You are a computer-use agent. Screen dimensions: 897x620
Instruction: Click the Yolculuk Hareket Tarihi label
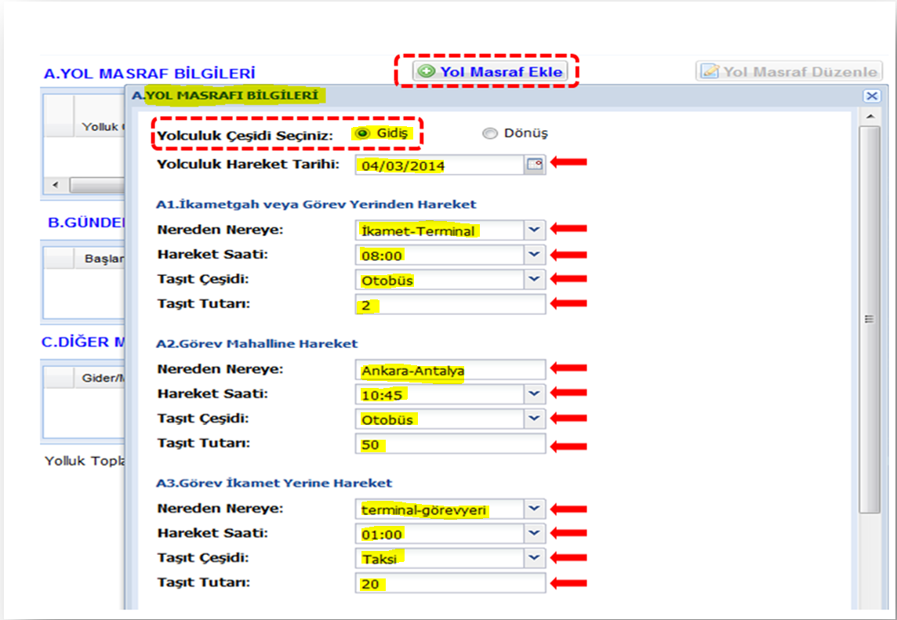[x=249, y=165]
